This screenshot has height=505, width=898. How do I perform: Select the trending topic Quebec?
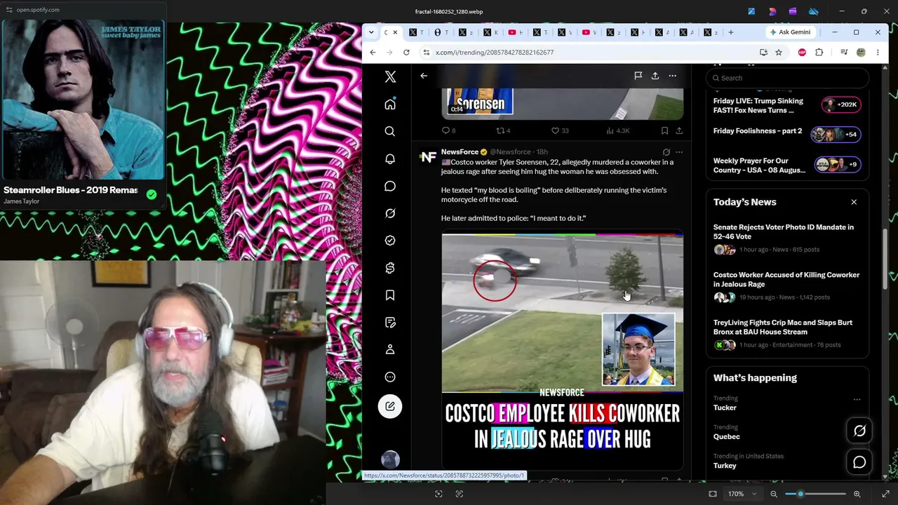(x=727, y=436)
